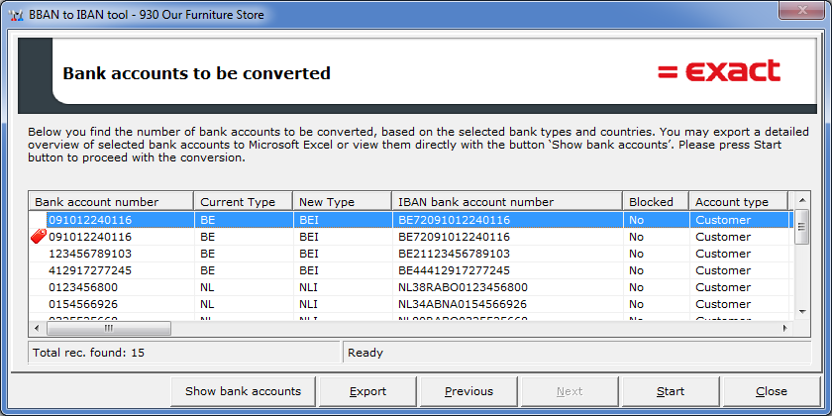Viewport: 832px width, 416px height.
Task: Click the vertical scrollbar up arrow
Action: click(x=801, y=201)
